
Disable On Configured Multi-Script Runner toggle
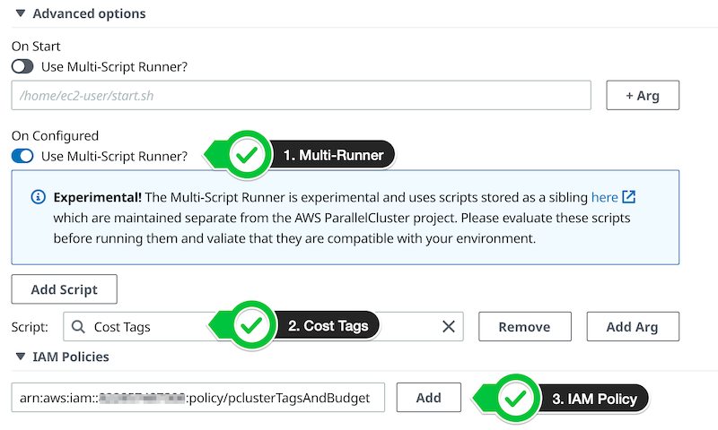click(22, 156)
